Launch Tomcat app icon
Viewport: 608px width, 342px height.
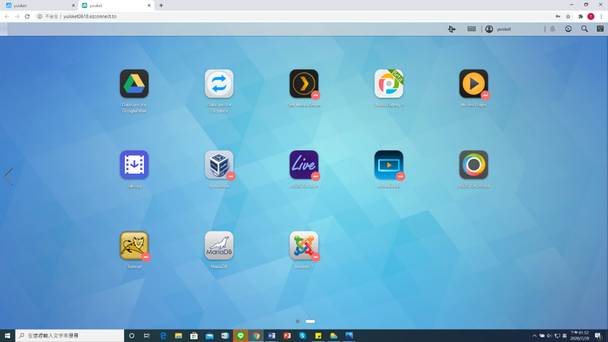pos(134,246)
